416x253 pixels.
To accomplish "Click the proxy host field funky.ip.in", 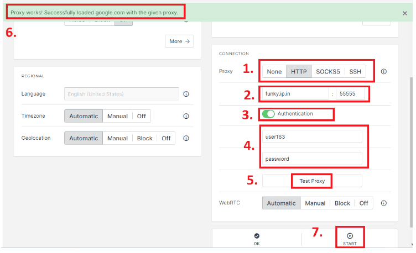I will 295,94.
